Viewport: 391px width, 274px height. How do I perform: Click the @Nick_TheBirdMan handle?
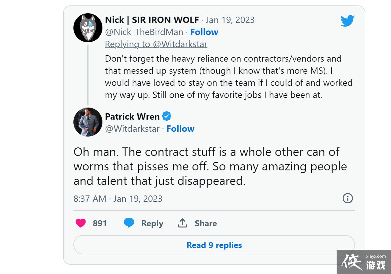(x=144, y=32)
